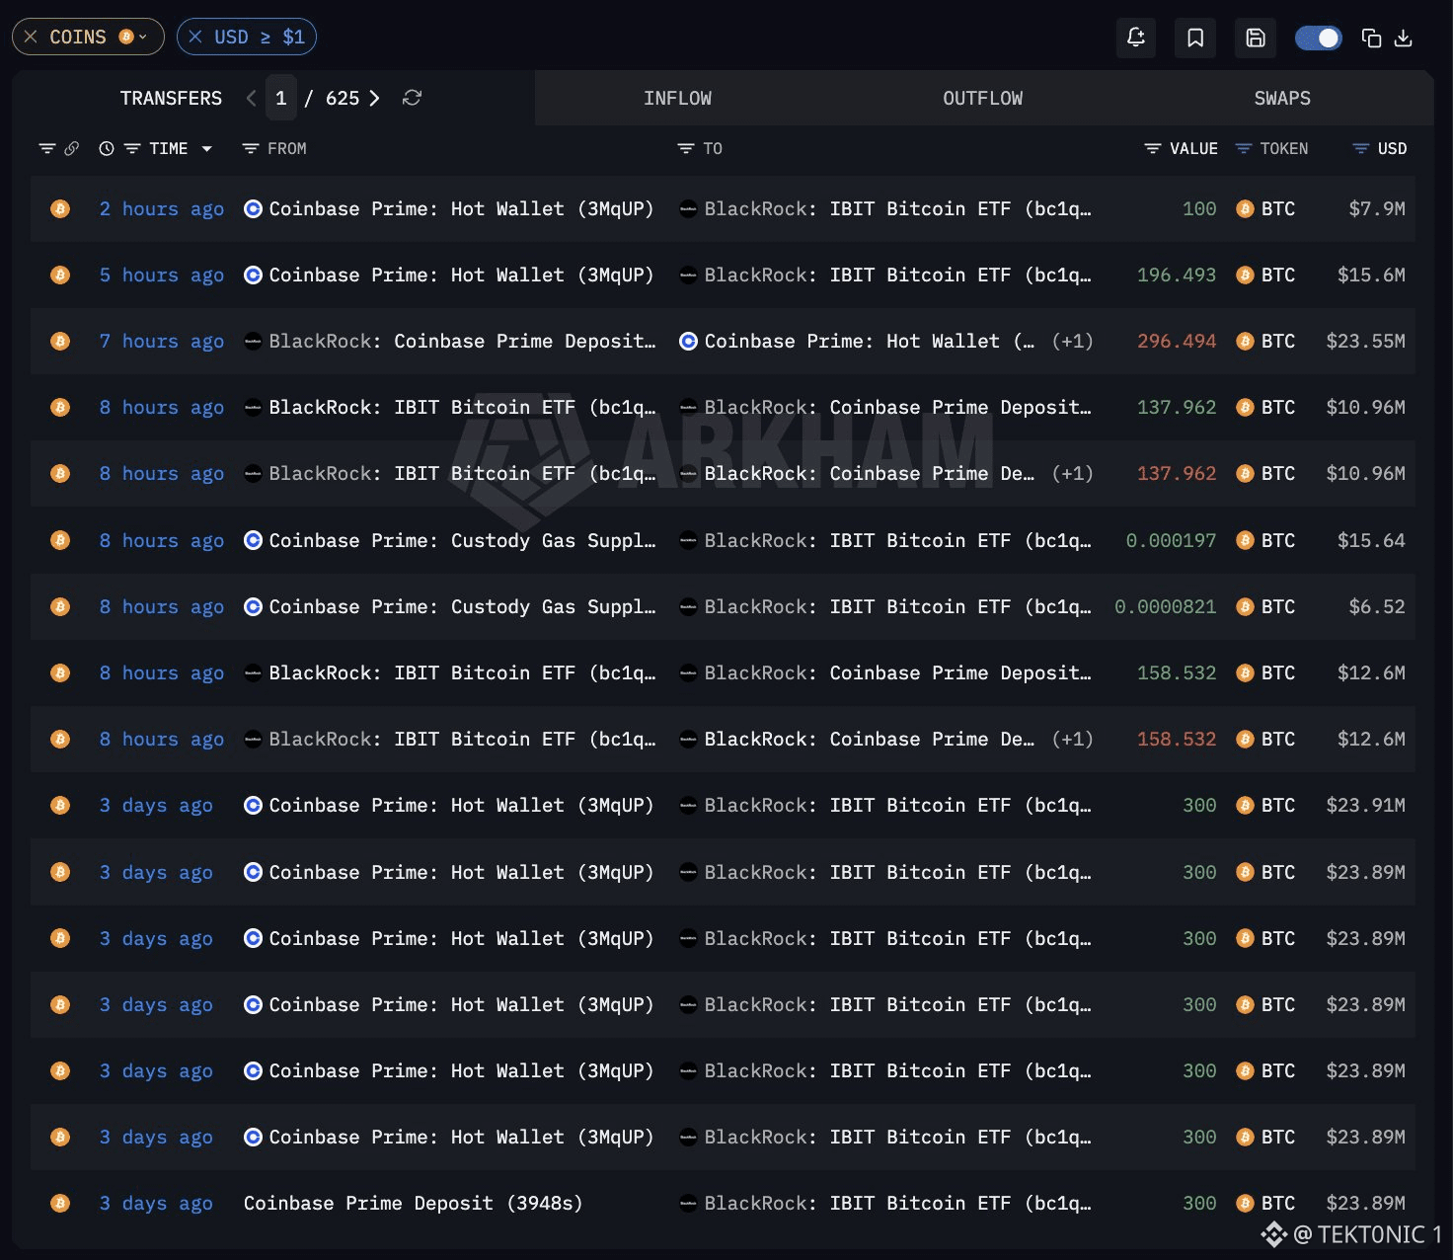
Task: Remove the USD ≥ $1 filter
Action: 195,37
